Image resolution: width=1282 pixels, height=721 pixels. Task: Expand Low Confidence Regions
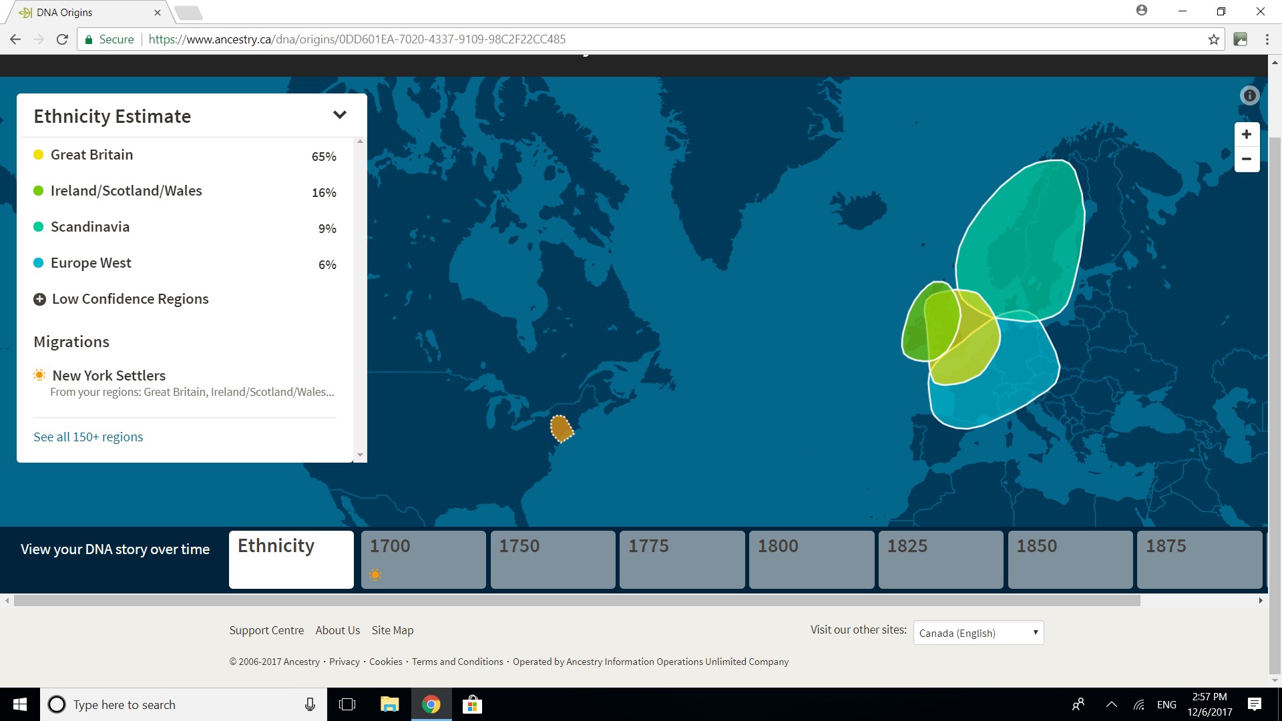(x=121, y=299)
